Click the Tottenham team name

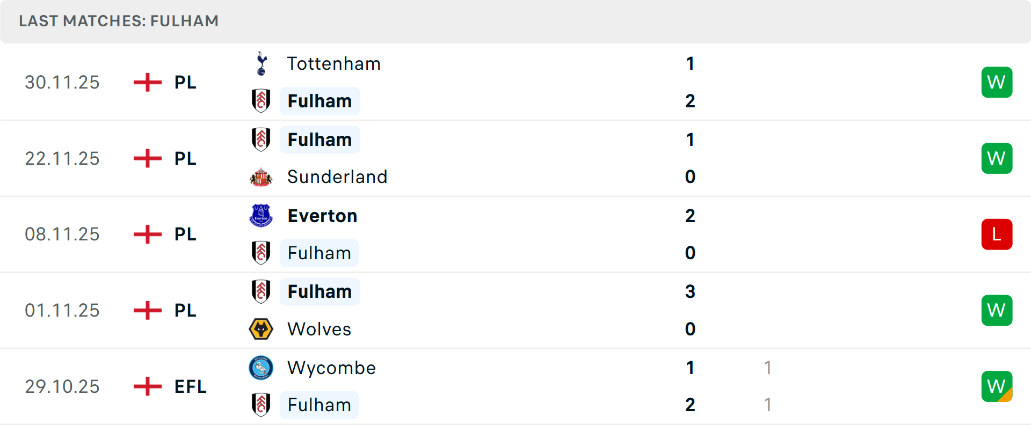point(333,63)
